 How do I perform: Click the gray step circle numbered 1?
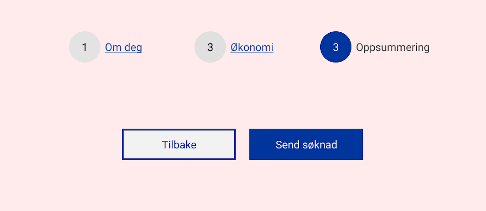(x=84, y=47)
